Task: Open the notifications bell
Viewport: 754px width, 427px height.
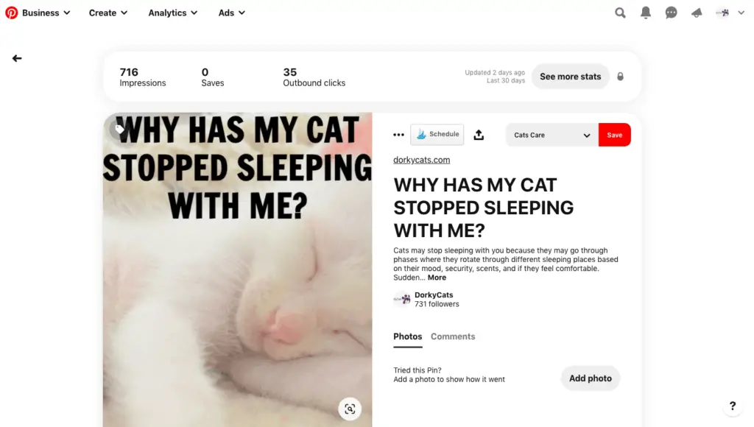Action: pos(646,13)
